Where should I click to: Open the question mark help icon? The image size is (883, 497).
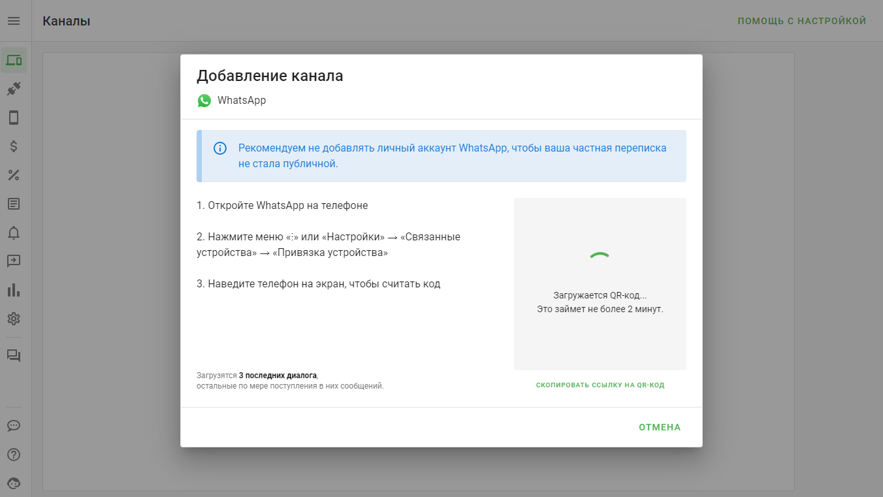click(x=14, y=455)
